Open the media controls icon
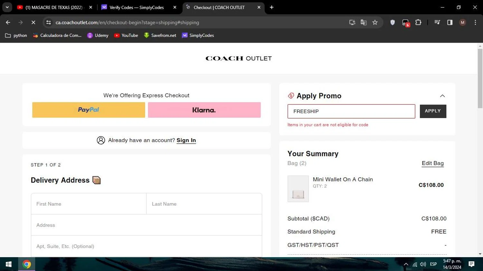This screenshot has width=483, height=271. [437, 23]
